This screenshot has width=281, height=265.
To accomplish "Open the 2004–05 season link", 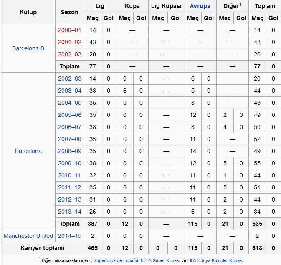I will pyautogui.click(x=70, y=103).
